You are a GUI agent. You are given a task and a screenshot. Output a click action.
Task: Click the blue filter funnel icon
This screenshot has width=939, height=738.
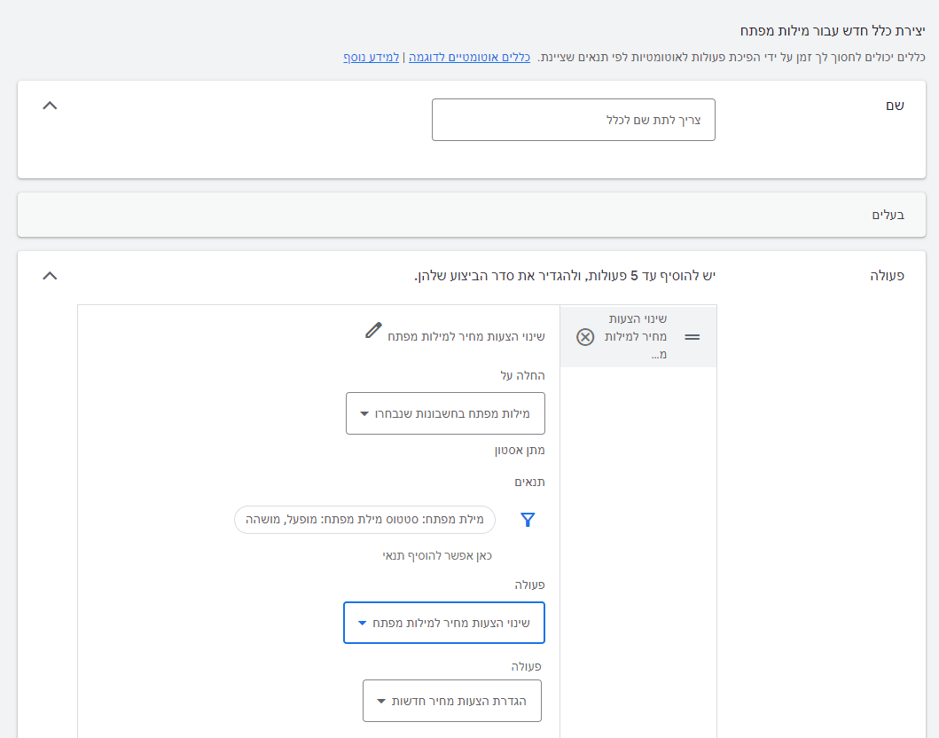click(528, 520)
